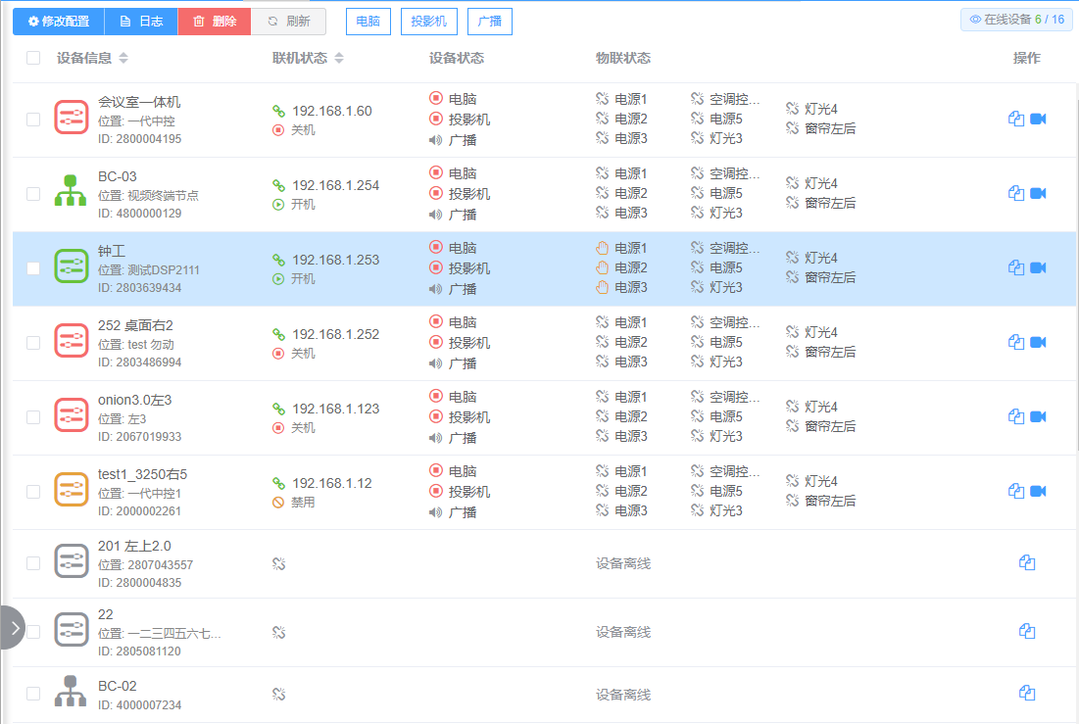This screenshot has height=724, width=1079.
Task: Sort by the 联机状态 column arrows
Action: pos(339,59)
